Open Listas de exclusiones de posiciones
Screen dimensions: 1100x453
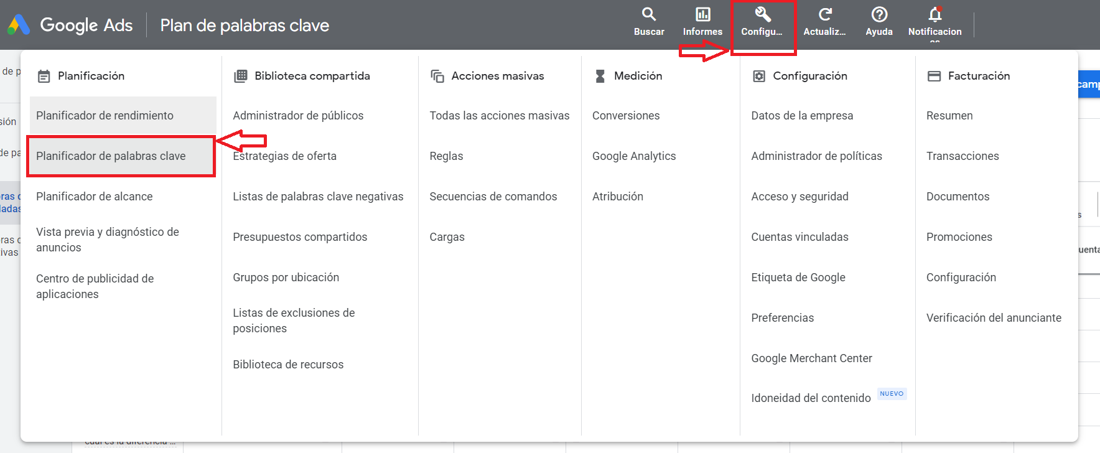(x=294, y=320)
